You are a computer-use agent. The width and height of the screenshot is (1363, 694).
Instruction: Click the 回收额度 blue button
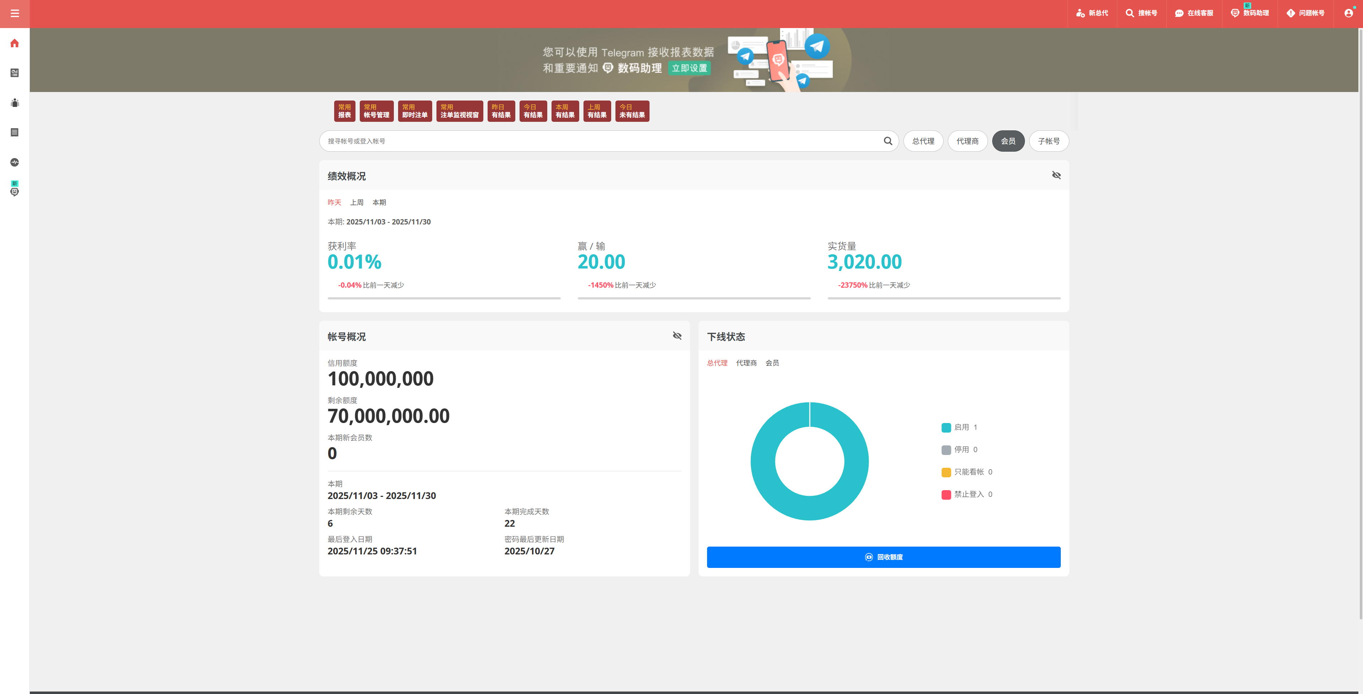point(883,557)
